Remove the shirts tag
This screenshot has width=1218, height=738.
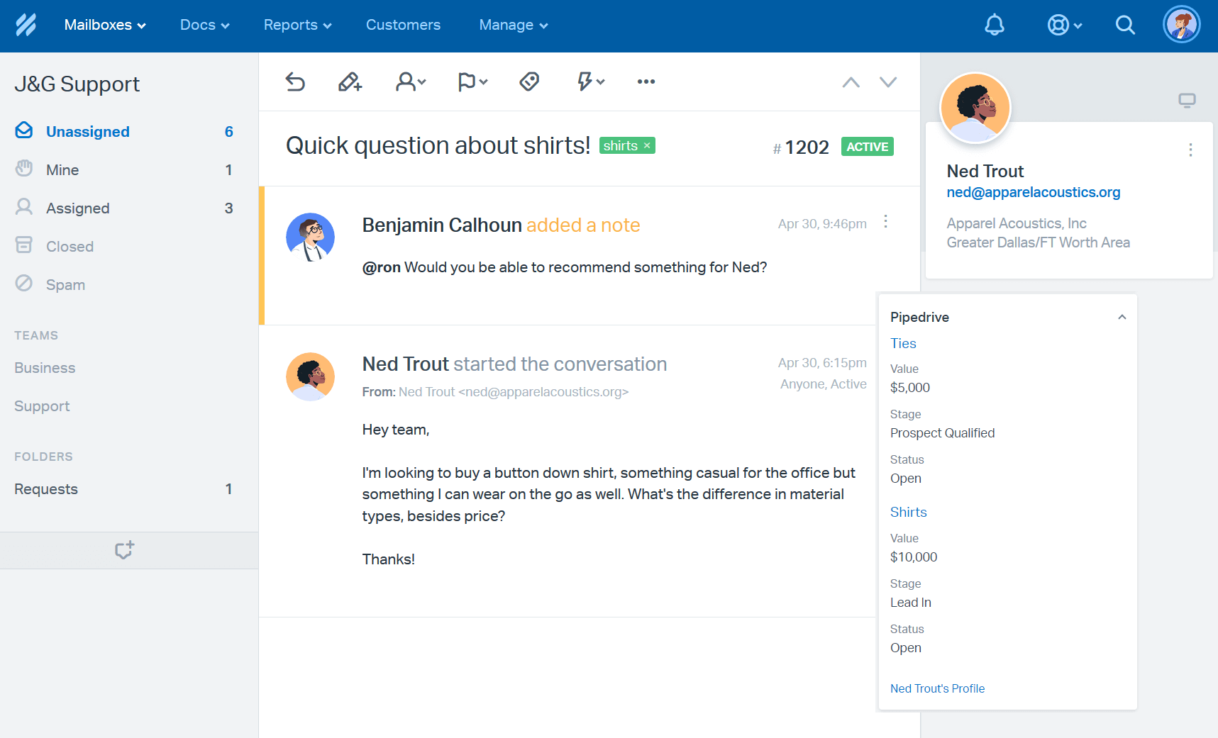pyautogui.click(x=647, y=146)
